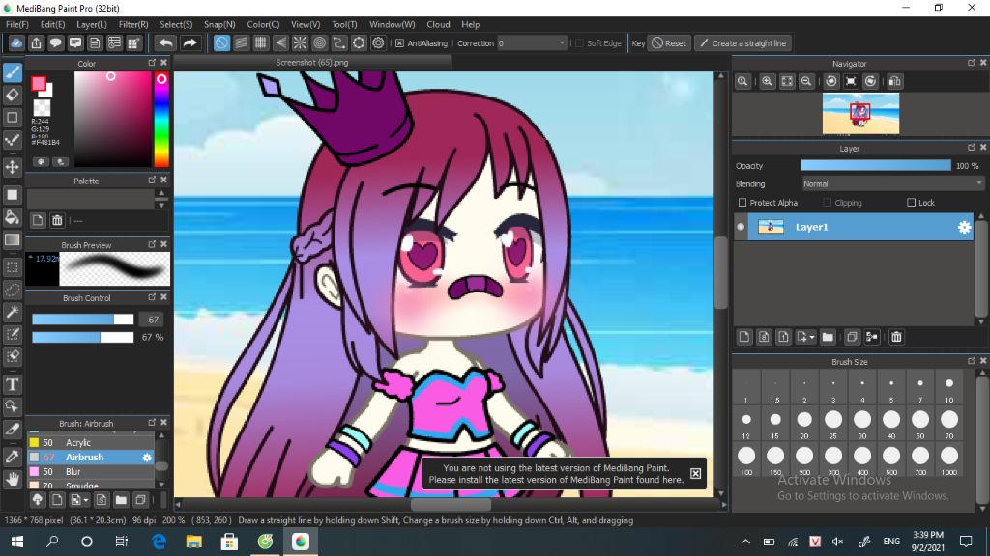The width and height of the screenshot is (990, 556).
Task: Enable crisscross grid snap
Action: (x=261, y=42)
